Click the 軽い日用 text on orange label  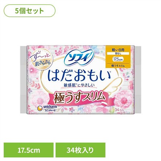[118, 50]
